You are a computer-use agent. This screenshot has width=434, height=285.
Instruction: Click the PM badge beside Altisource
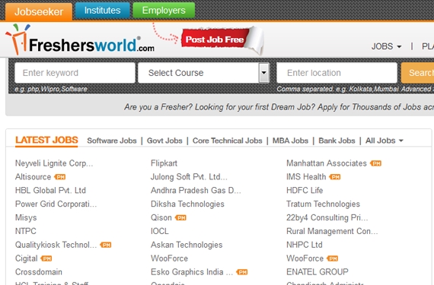click(60, 177)
